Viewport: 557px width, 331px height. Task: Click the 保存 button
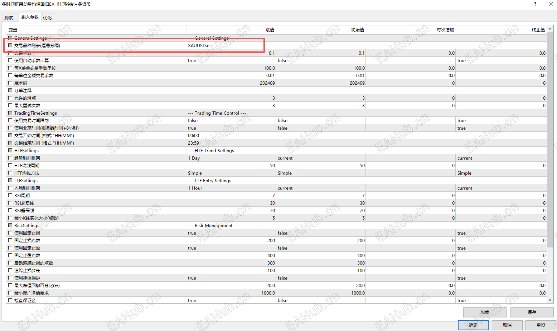coord(532,312)
